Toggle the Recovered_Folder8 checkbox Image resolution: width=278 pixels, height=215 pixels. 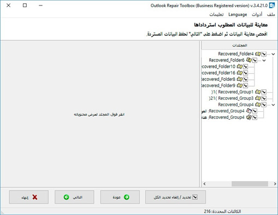(245, 80)
